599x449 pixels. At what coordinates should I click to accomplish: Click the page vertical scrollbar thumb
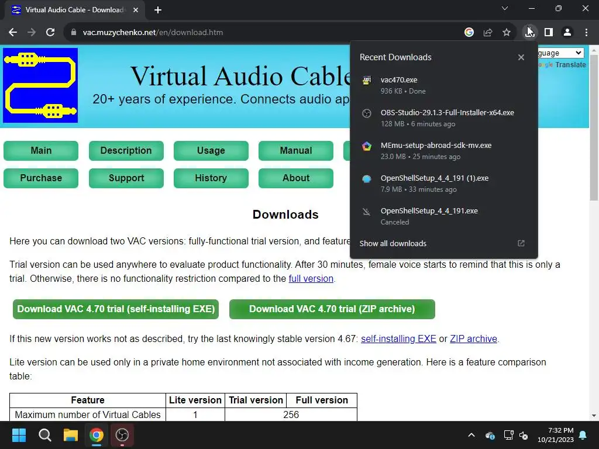pyautogui.click(x=594, y=128)
